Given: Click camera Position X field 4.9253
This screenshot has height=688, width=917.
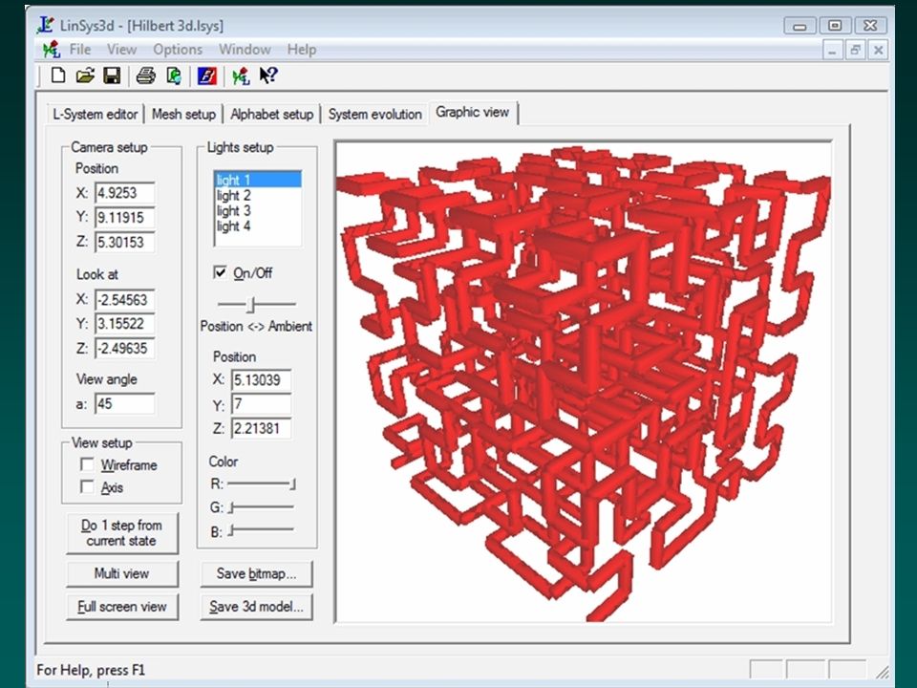Looking at the screenshot, I should [124, 193].
